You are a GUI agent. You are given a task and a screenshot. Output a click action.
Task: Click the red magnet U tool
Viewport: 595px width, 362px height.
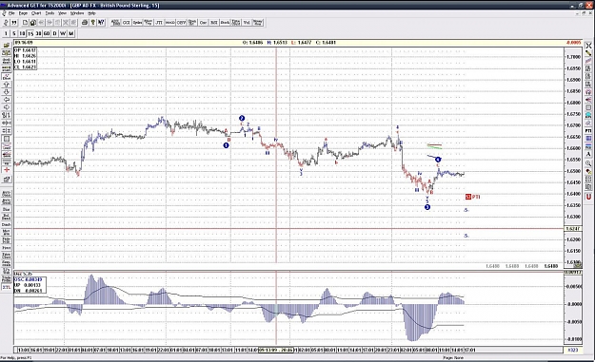(x=588, y=197)
